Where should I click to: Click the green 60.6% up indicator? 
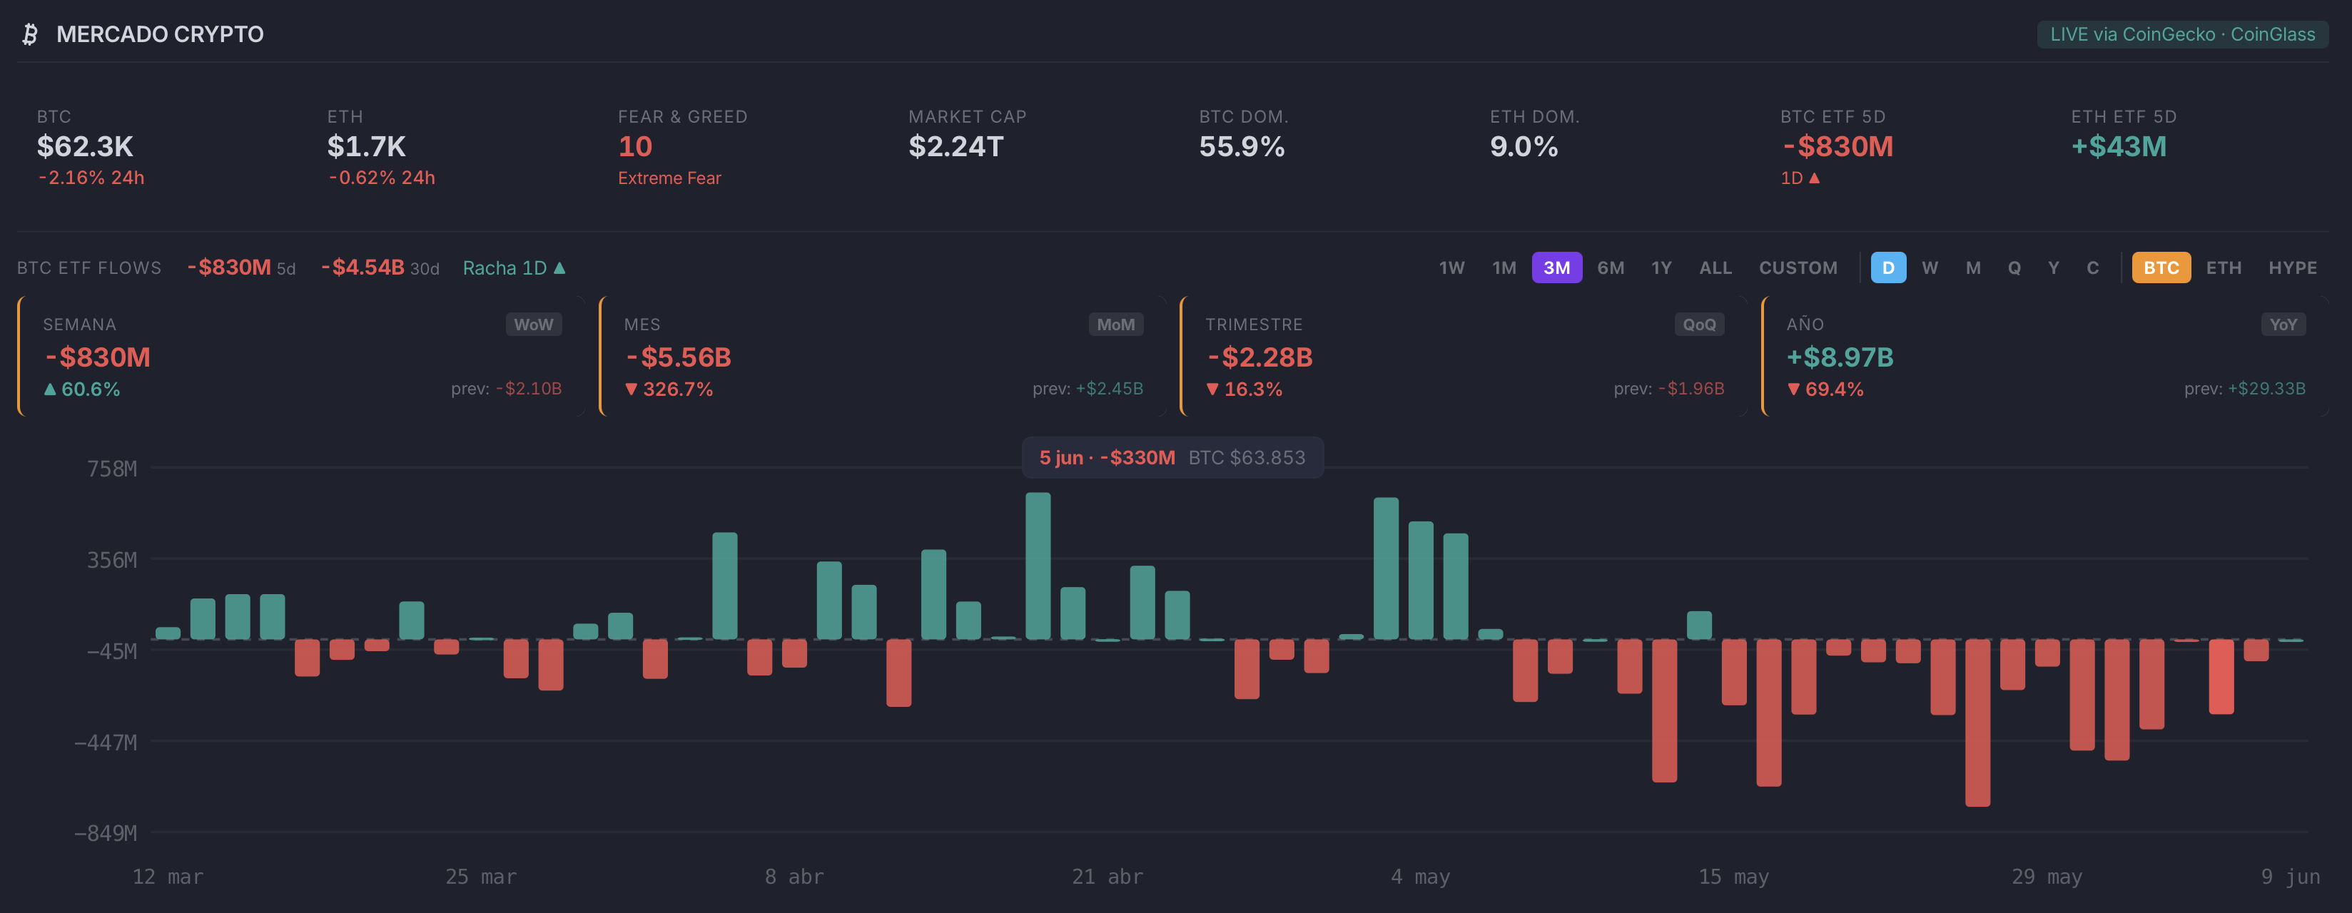pyautogui.click(x=81, y=389)
